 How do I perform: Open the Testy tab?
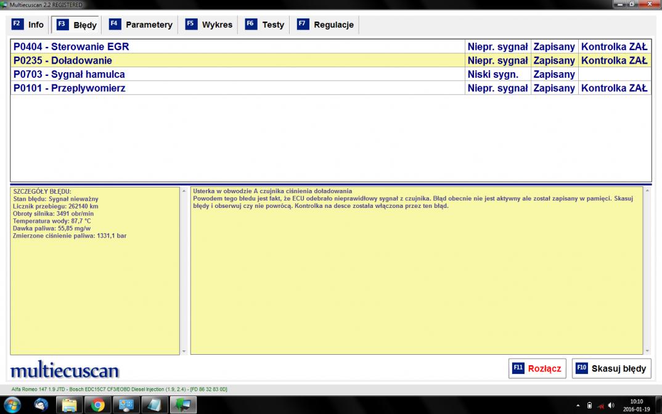pyautogui.click(x=266, y=25)
